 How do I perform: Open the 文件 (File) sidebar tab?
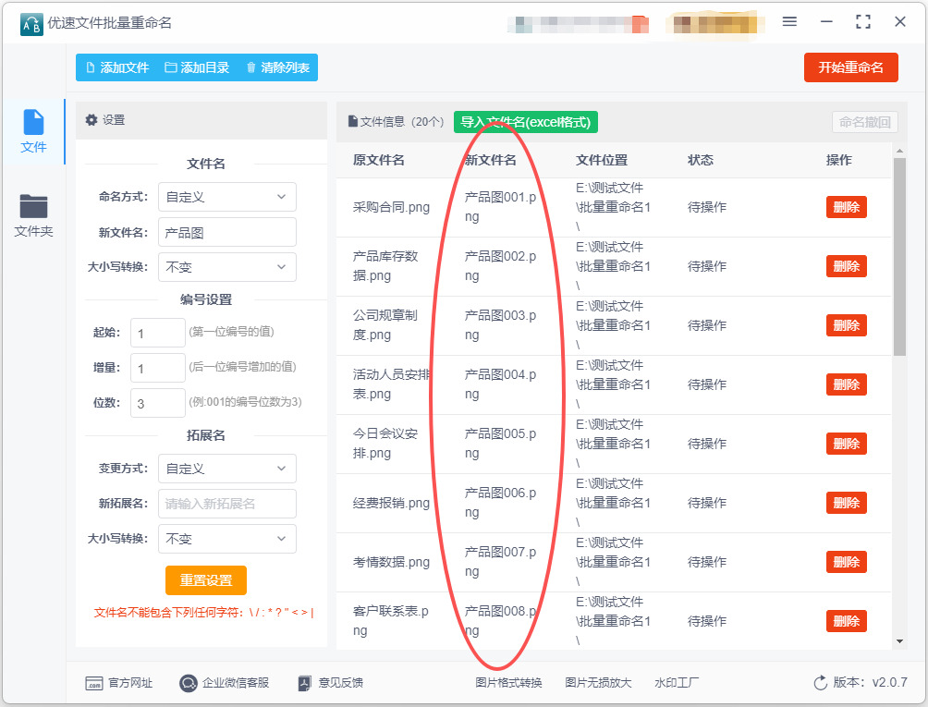click(33, 131)
